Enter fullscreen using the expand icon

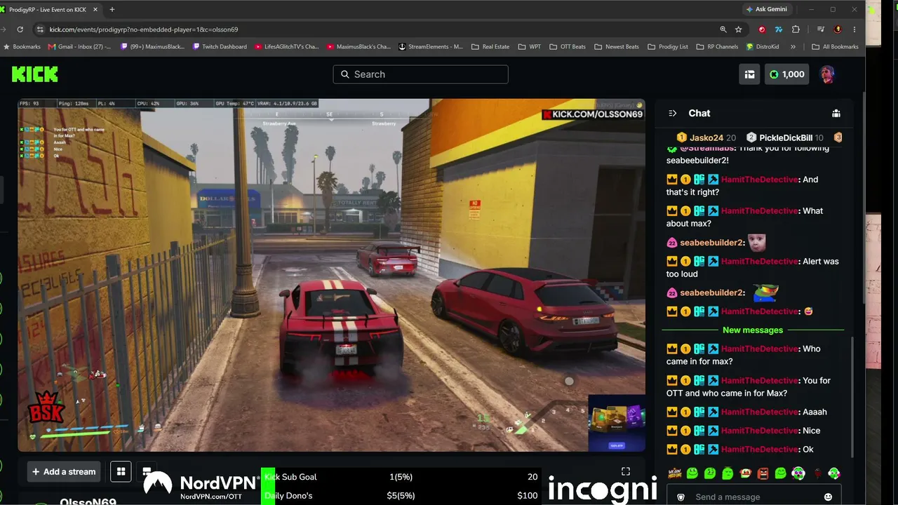point(626,471)
